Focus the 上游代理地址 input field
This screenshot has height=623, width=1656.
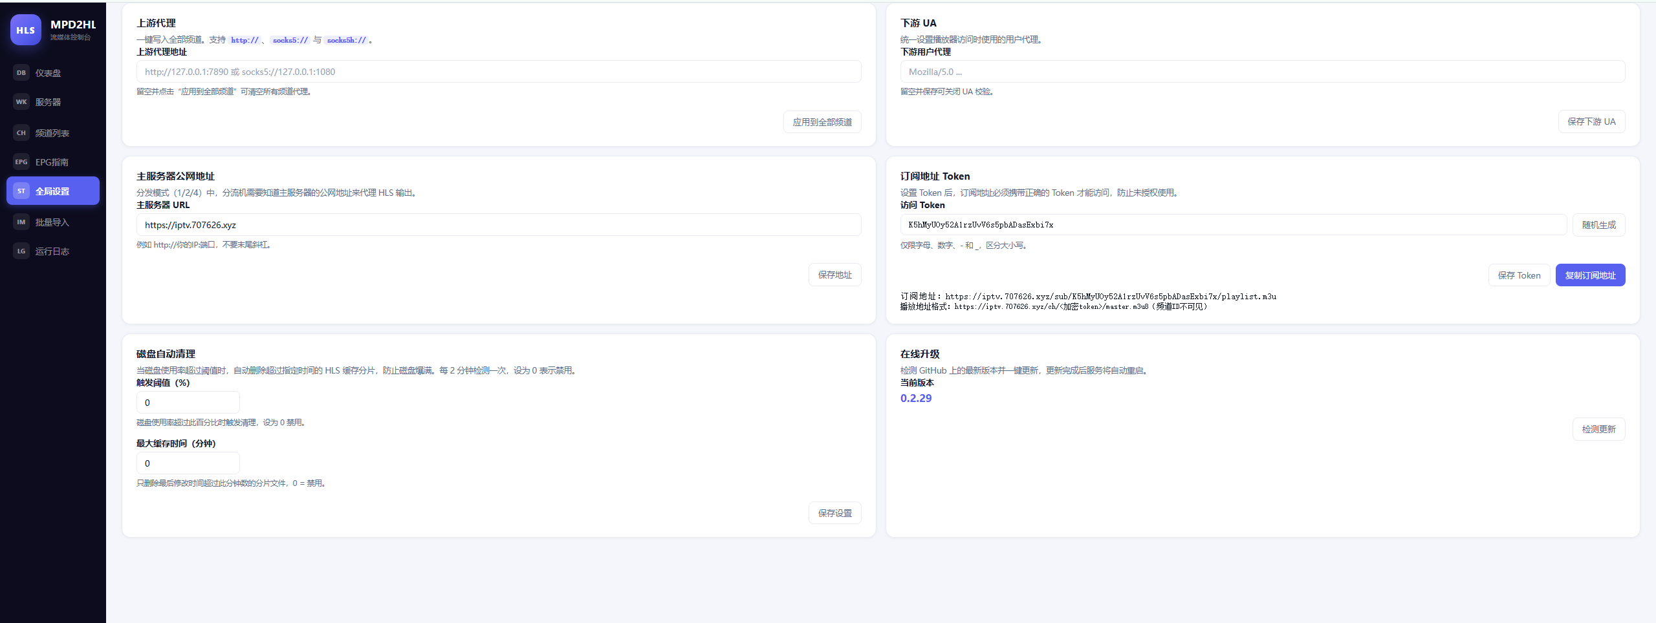(x=499, y=72)
